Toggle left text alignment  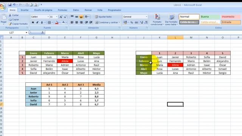point(72,22)
